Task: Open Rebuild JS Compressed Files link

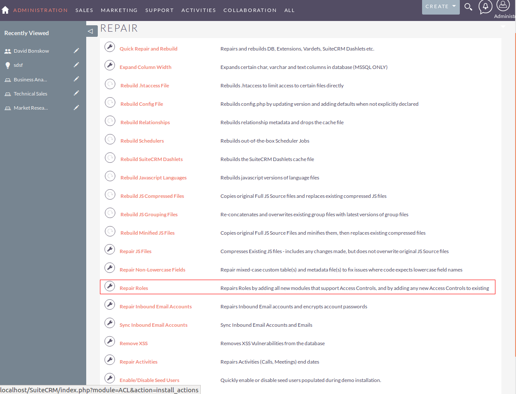Action: 152,196
